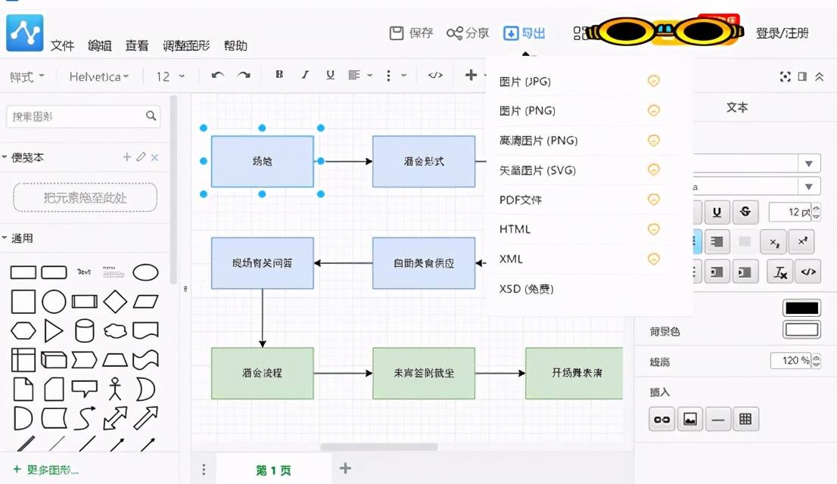Click the redo arrow in the toolbar
837x484 pixels.
coord(244,76)
